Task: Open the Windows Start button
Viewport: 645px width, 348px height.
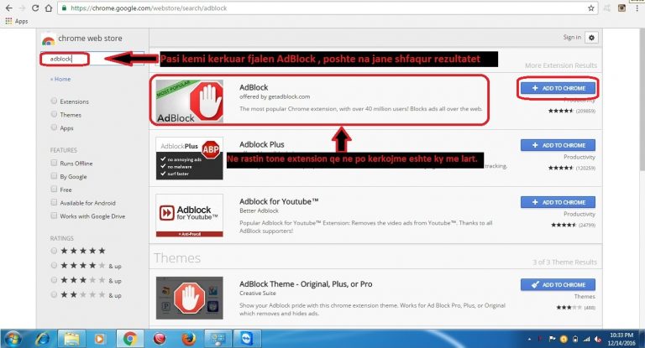Action: [13, 339]
